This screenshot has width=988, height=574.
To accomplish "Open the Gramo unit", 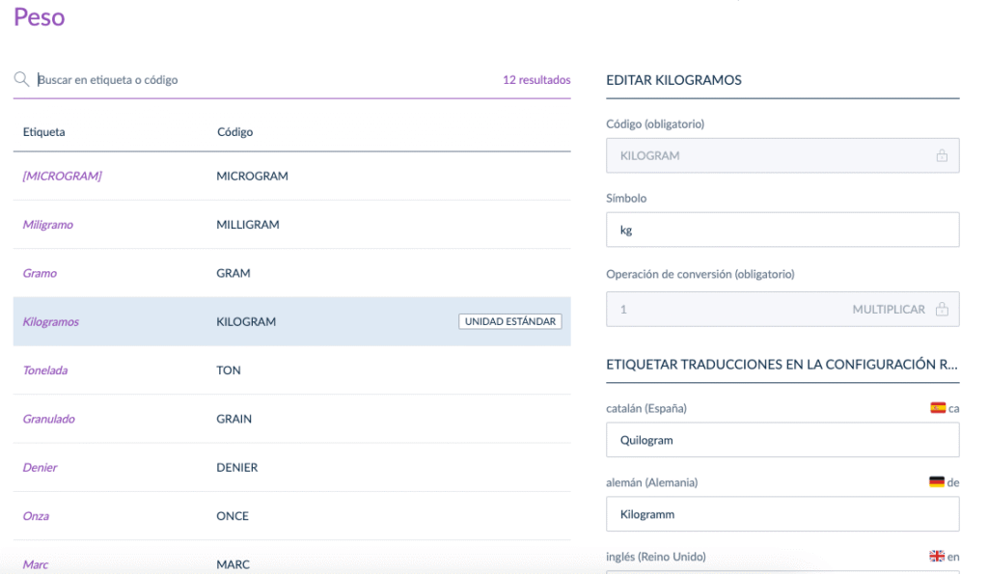I will click(291, 273).
